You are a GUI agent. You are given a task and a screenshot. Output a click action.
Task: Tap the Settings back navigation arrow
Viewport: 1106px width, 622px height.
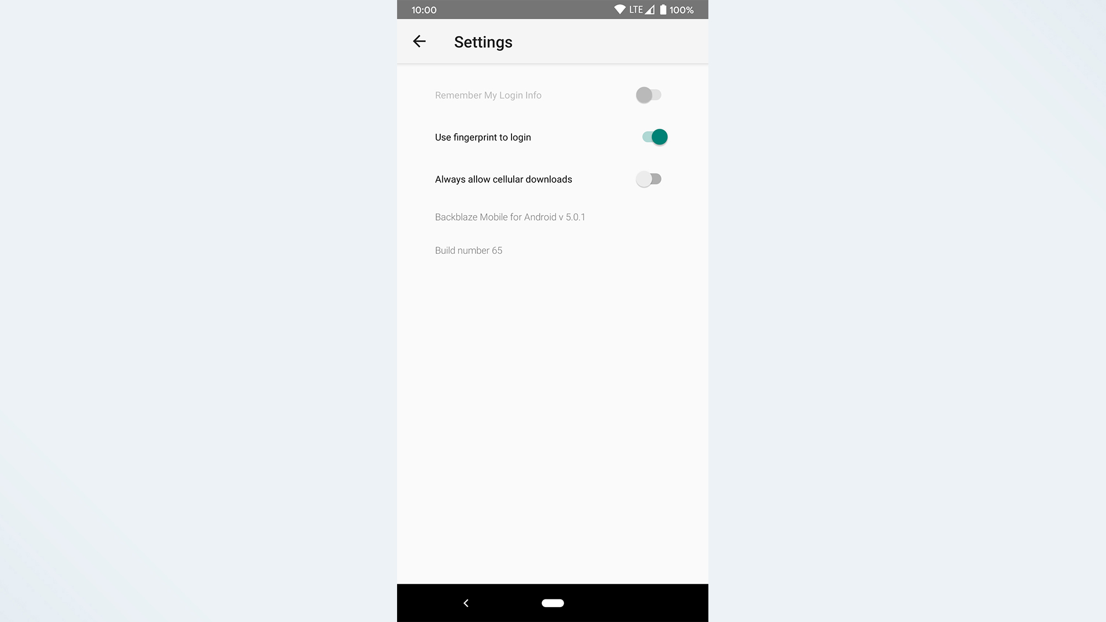[x=419, y=42]
